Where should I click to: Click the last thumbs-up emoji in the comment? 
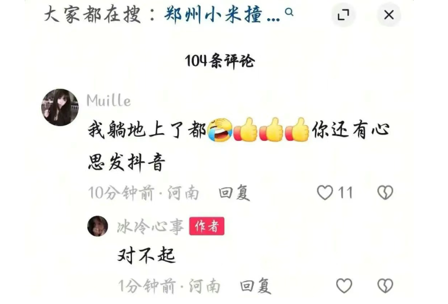[x=297, y=130]
